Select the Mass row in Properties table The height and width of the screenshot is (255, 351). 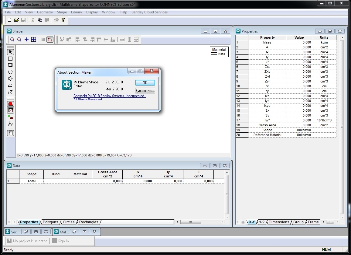tap(286, 42)
